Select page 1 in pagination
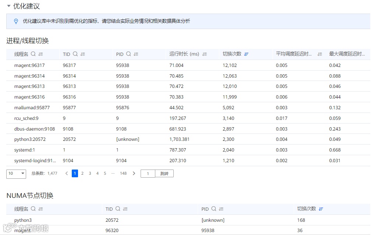Image resolution: width=371 pixels, height=235 pixels. pyautogui.click(x=75, y=174)
